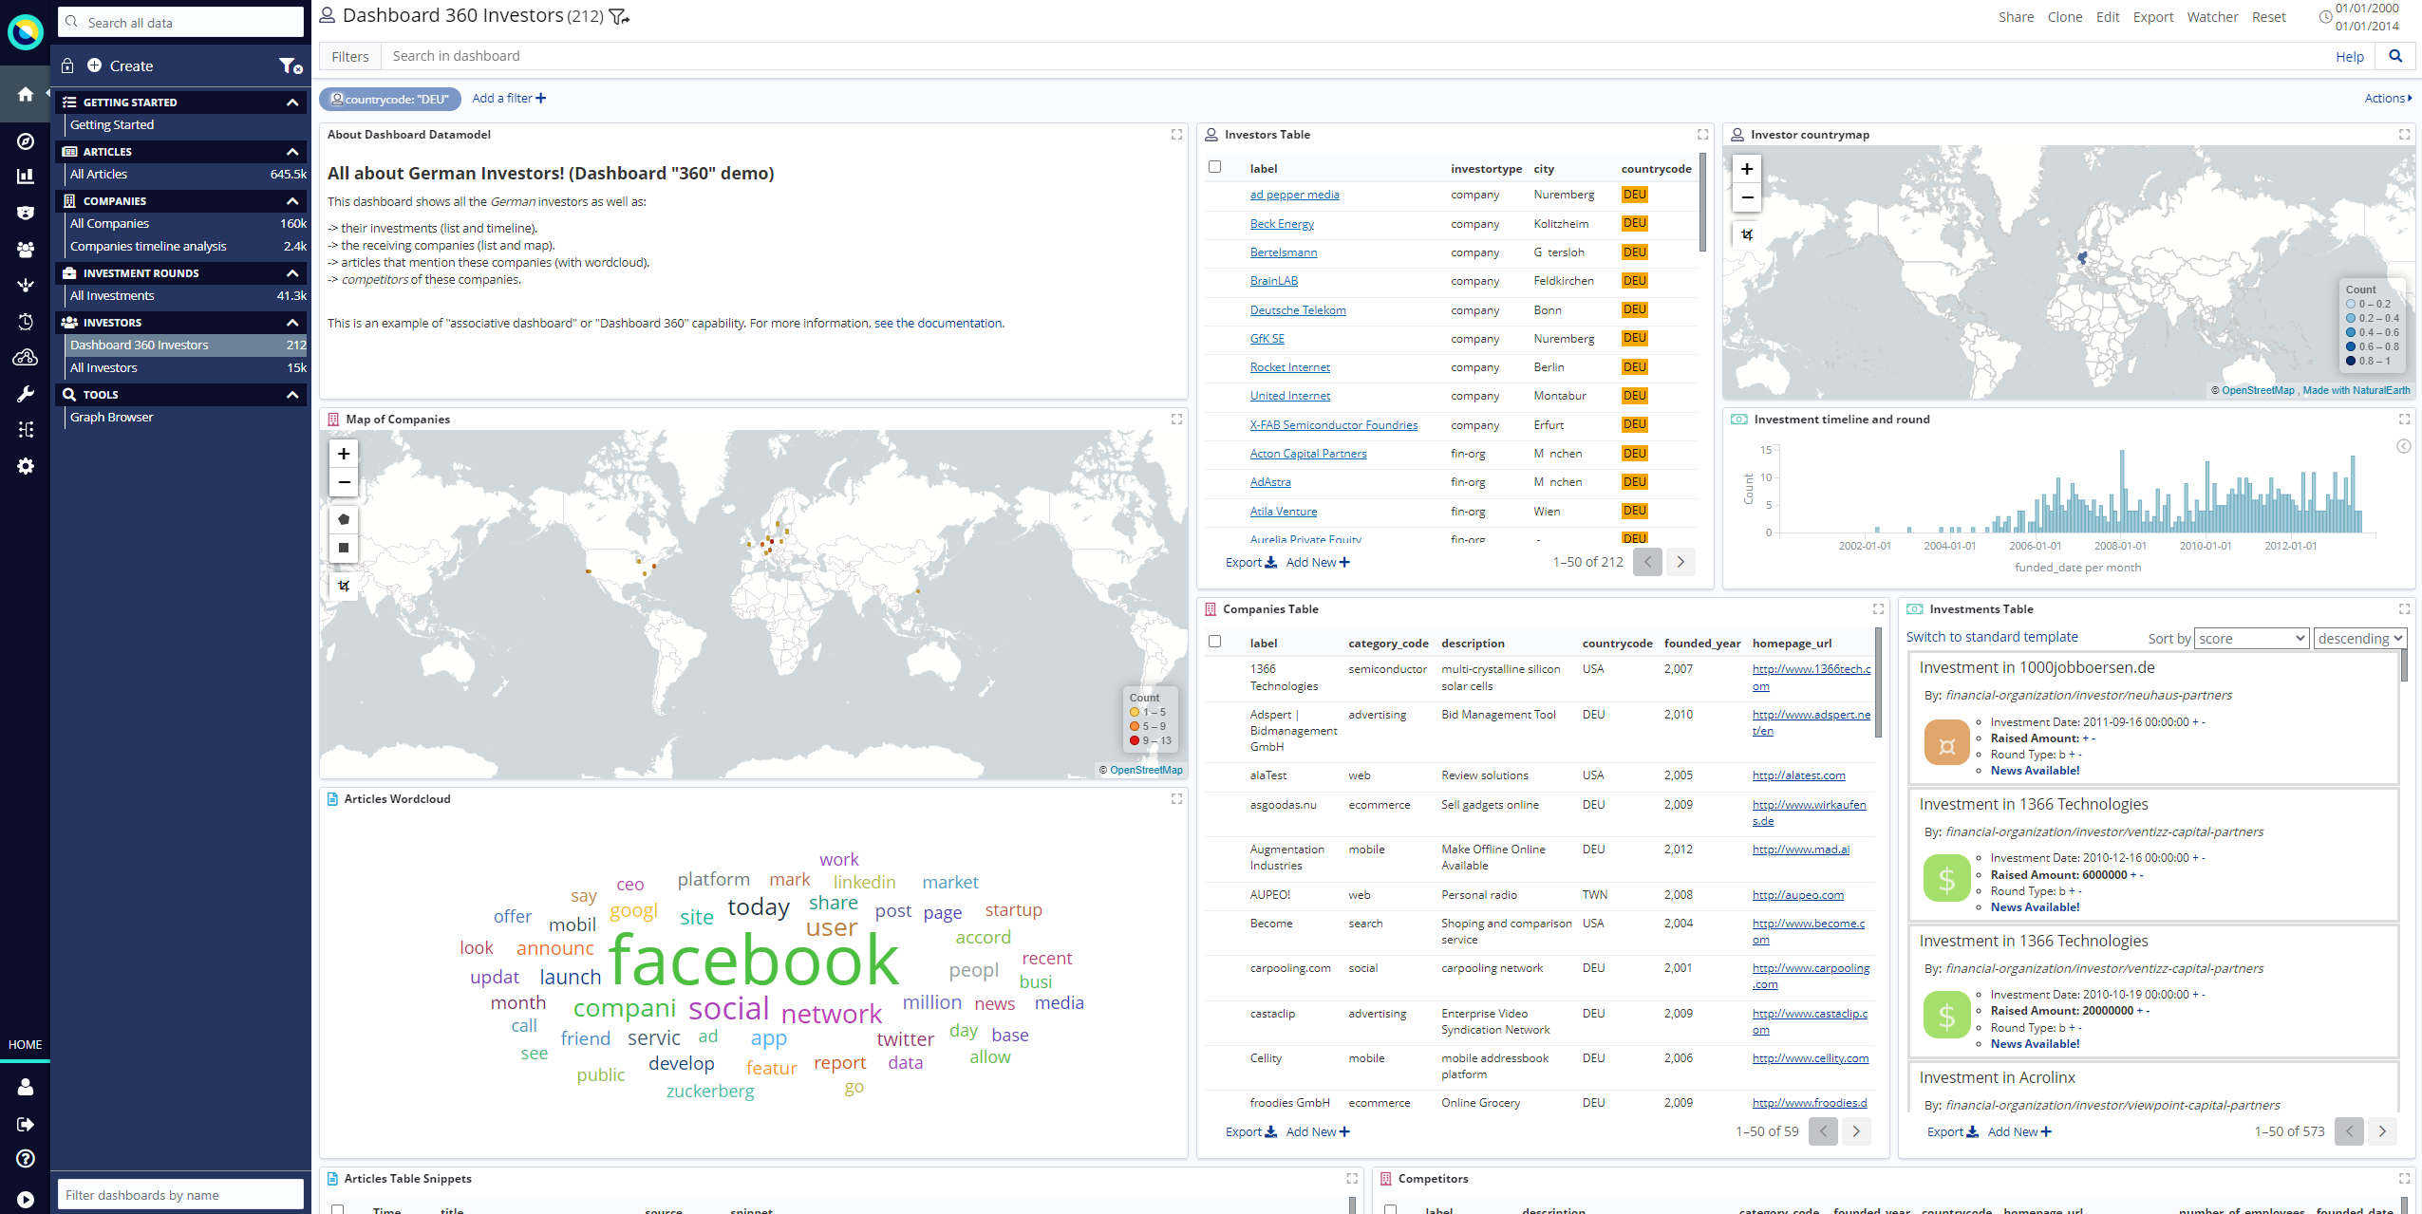Open the Tools wrench icon in the sidebar
This screenshot has width=2422, height=1214.
point(26,393)
